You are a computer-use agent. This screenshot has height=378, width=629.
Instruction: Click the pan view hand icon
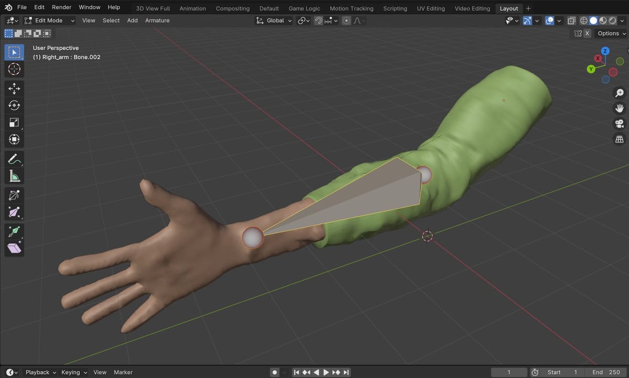pyautogui.click(x=619, y=108)
